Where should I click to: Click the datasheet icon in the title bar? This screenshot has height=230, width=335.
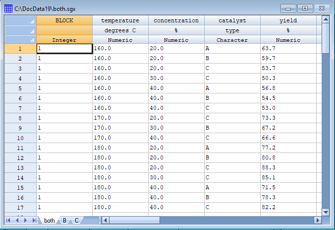click(8, 8)
